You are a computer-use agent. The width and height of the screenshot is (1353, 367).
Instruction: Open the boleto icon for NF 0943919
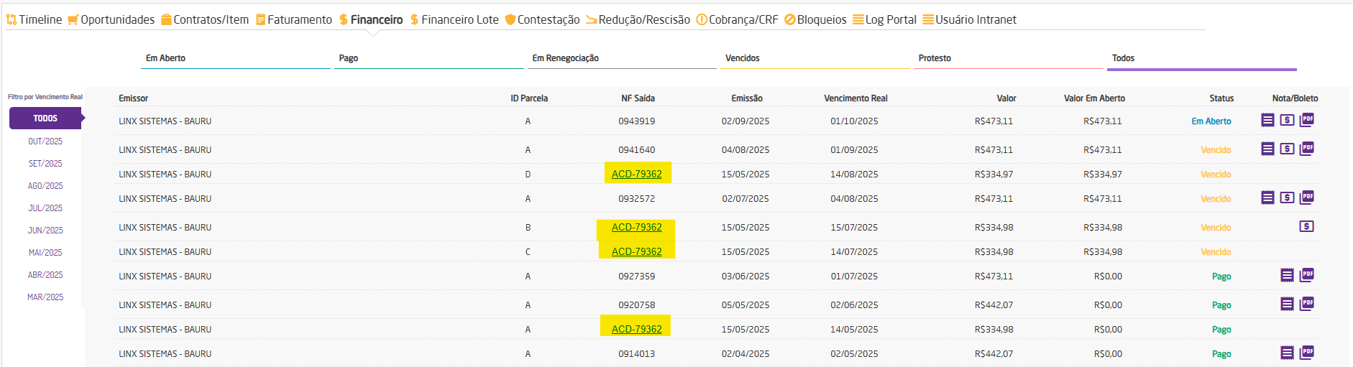click(x=1287, y=120)
